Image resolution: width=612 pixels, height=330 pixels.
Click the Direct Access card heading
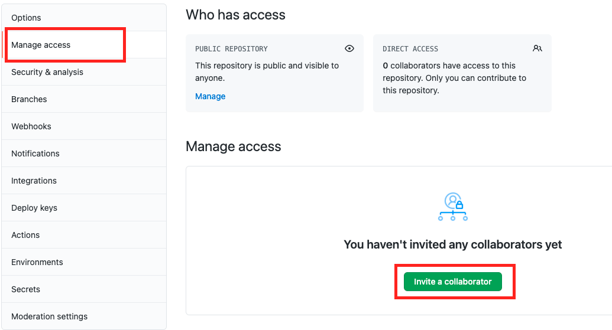pyautogui.click(x=410, y=48)
